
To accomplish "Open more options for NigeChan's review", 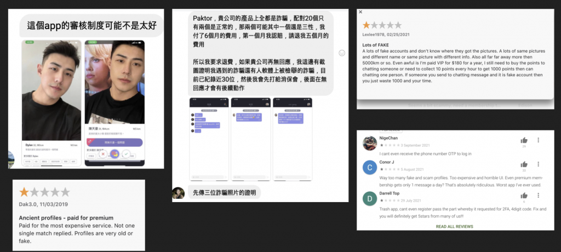I will pos(539,141).
